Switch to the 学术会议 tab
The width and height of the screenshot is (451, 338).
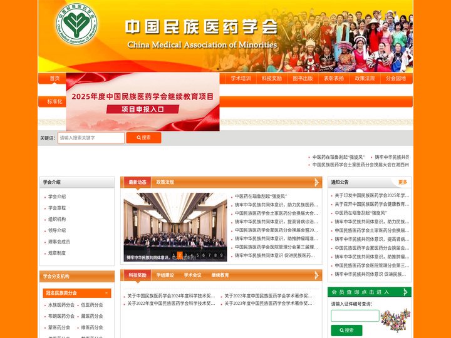(x=193, y=275)
